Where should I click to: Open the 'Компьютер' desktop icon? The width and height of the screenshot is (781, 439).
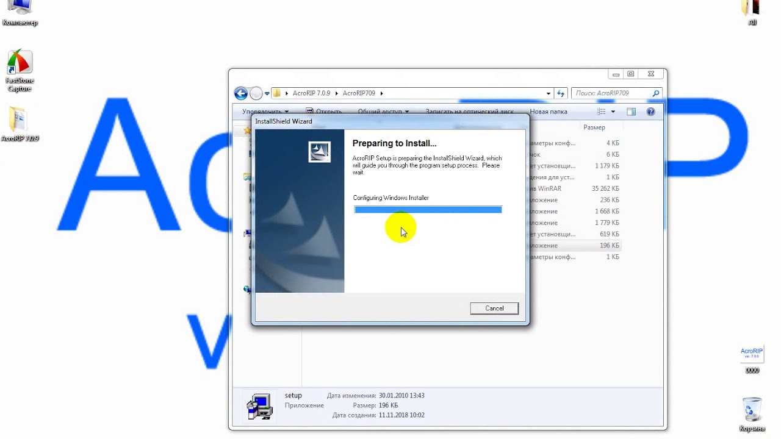20,13
